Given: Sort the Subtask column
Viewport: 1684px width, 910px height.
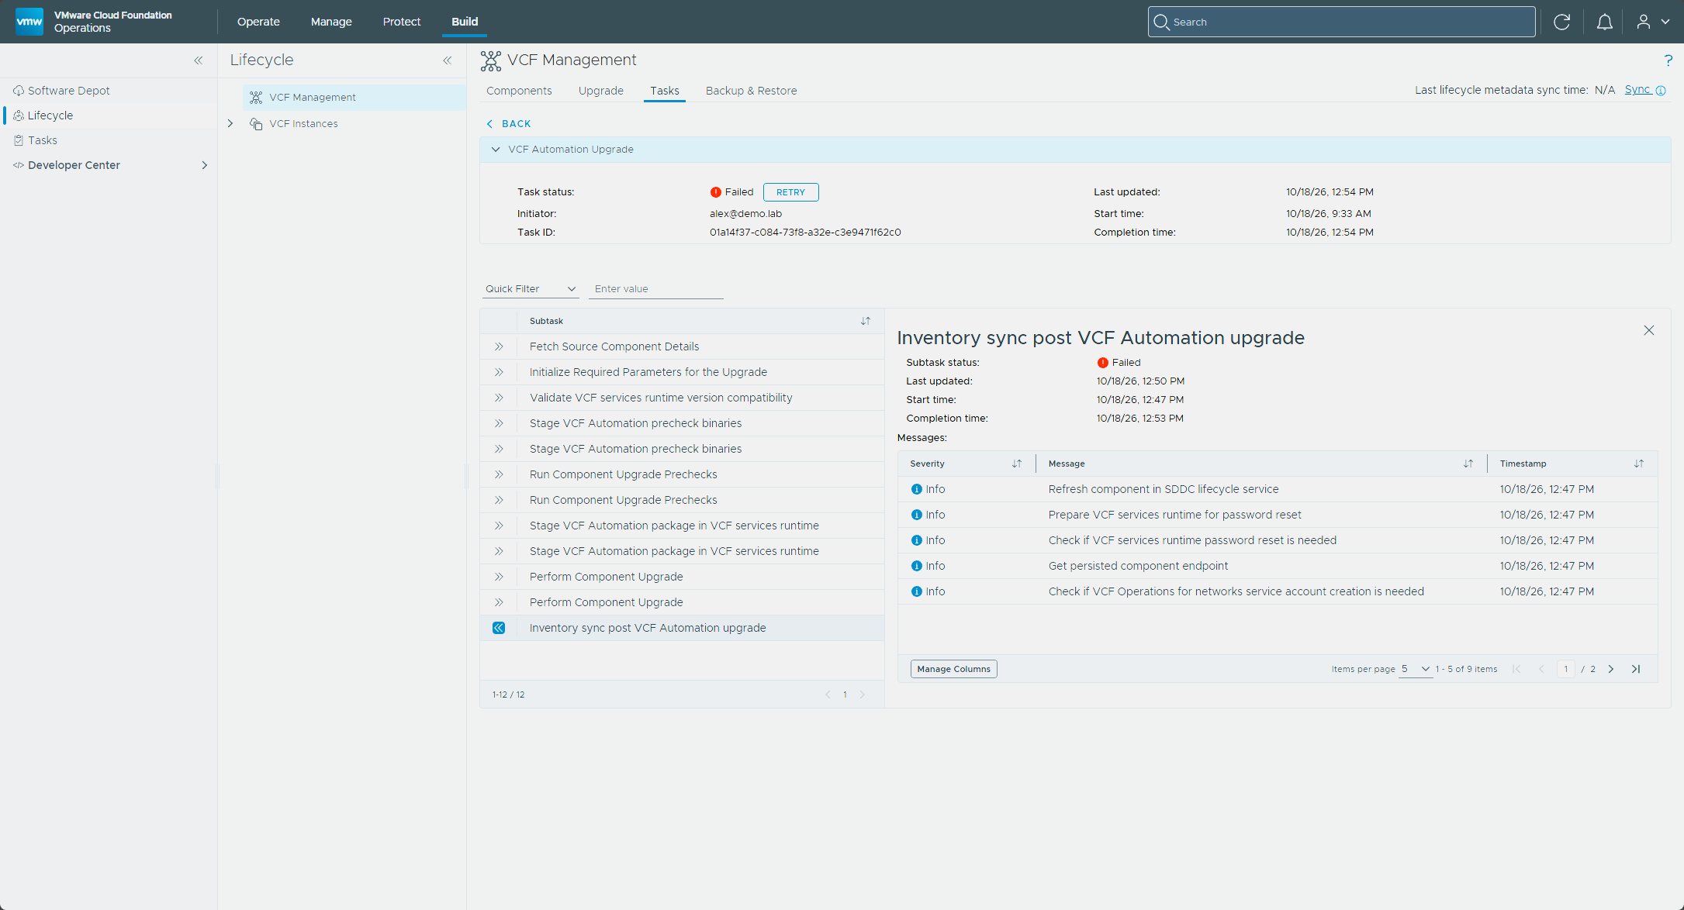Looking at the screenshot, I should 866,321.
